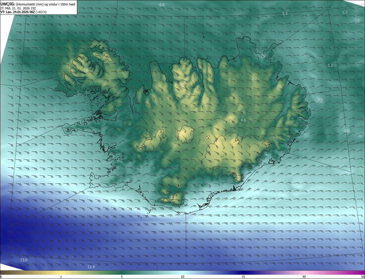The height and width of the screenshot is (279, 365).
Task: Click the '50' tick on the color scale
Action: pyautogui.click(x=363, y=277)
